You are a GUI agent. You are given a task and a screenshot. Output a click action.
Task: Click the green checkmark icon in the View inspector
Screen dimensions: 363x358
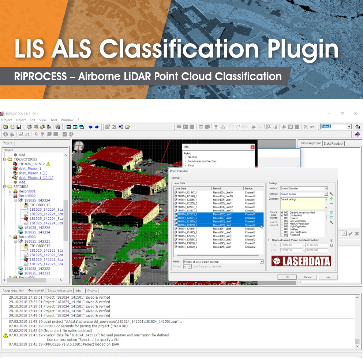[351, 234]
